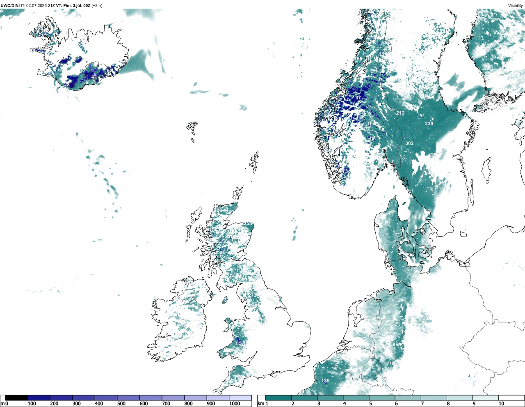Click the '10' tick label on km scale

coord(501,404)
